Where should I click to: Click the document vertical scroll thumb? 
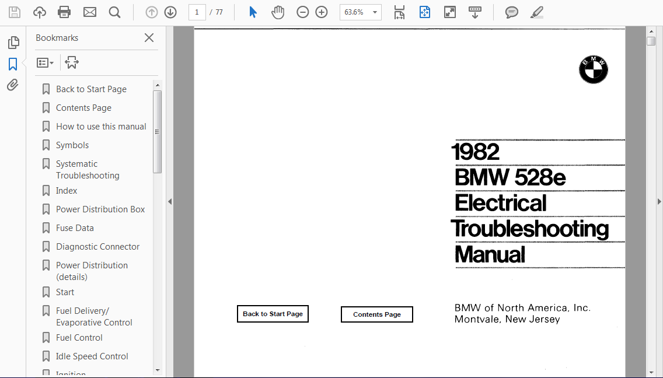tap(651, 41)
